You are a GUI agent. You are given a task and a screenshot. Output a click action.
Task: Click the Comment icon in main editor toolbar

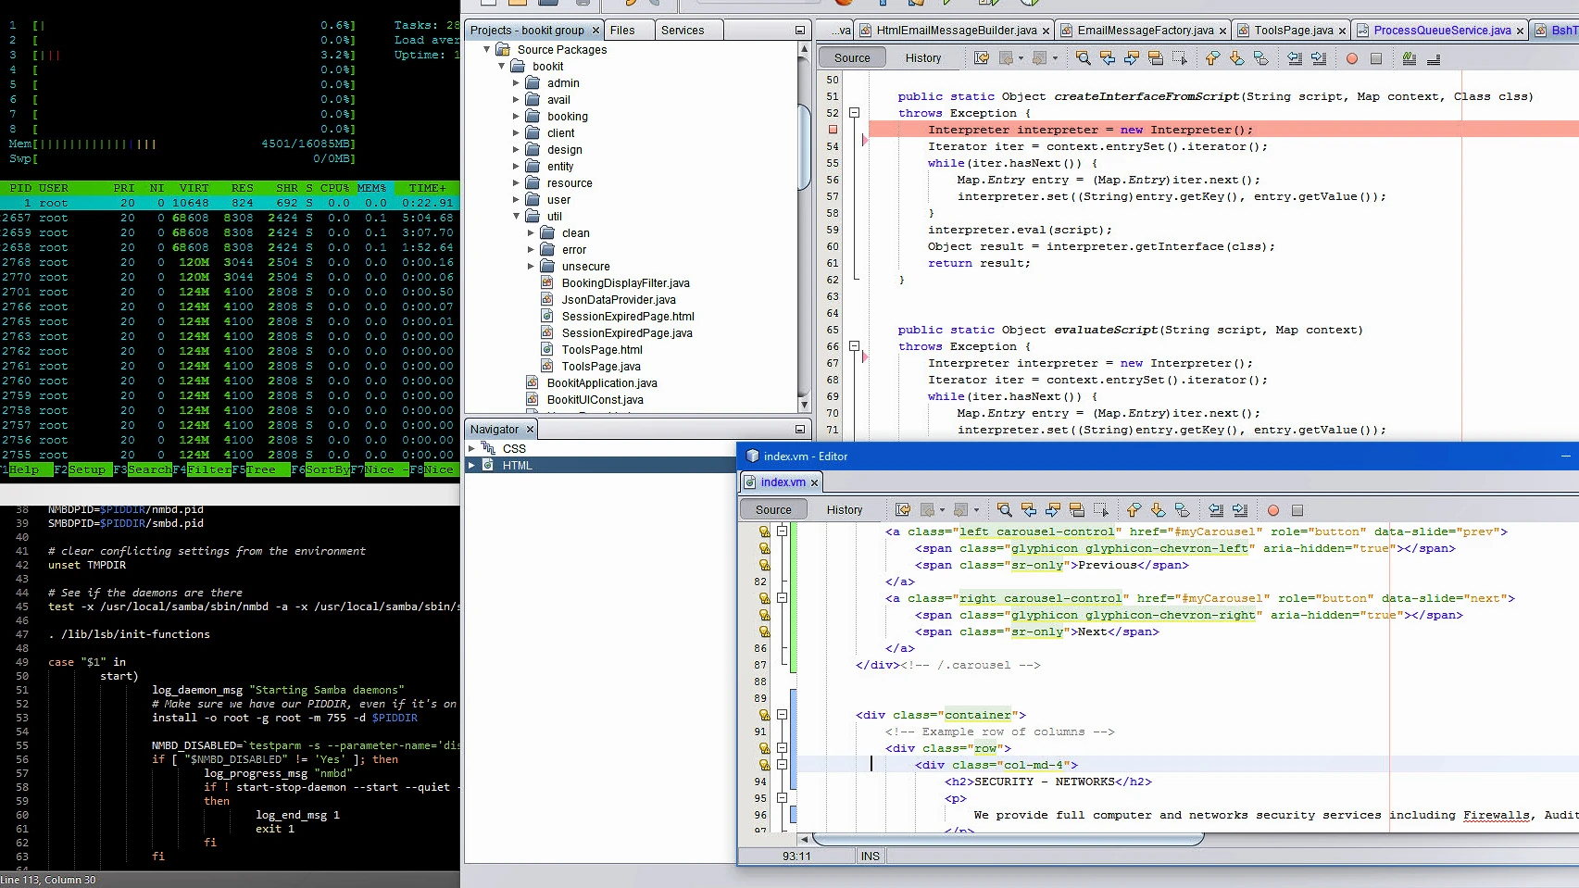pos(1410,58)
